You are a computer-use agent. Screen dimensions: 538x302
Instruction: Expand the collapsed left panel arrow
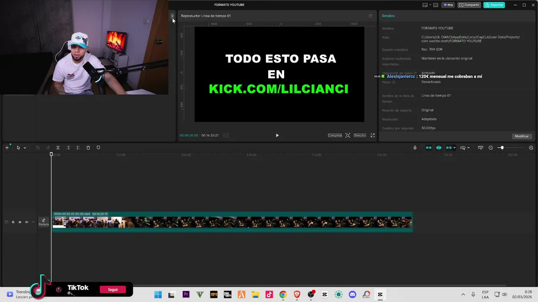pyautogui.click(x=172, y=16)
